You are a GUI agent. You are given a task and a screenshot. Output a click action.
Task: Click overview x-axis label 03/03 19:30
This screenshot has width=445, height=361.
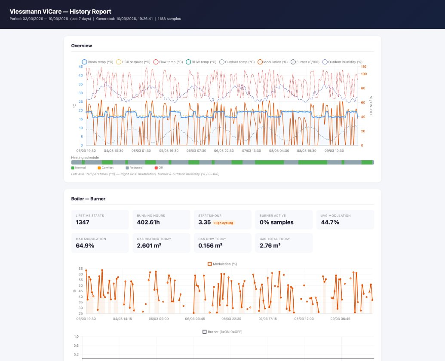86,151
